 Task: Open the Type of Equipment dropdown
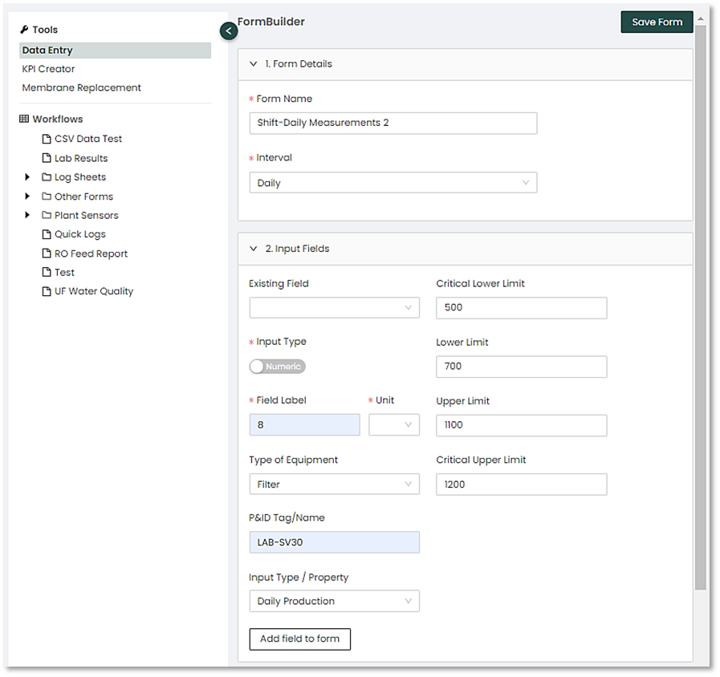click(334, 484)
